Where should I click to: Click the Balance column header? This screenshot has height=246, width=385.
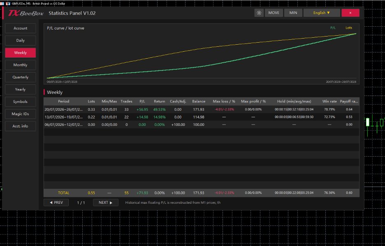(199, 101)
